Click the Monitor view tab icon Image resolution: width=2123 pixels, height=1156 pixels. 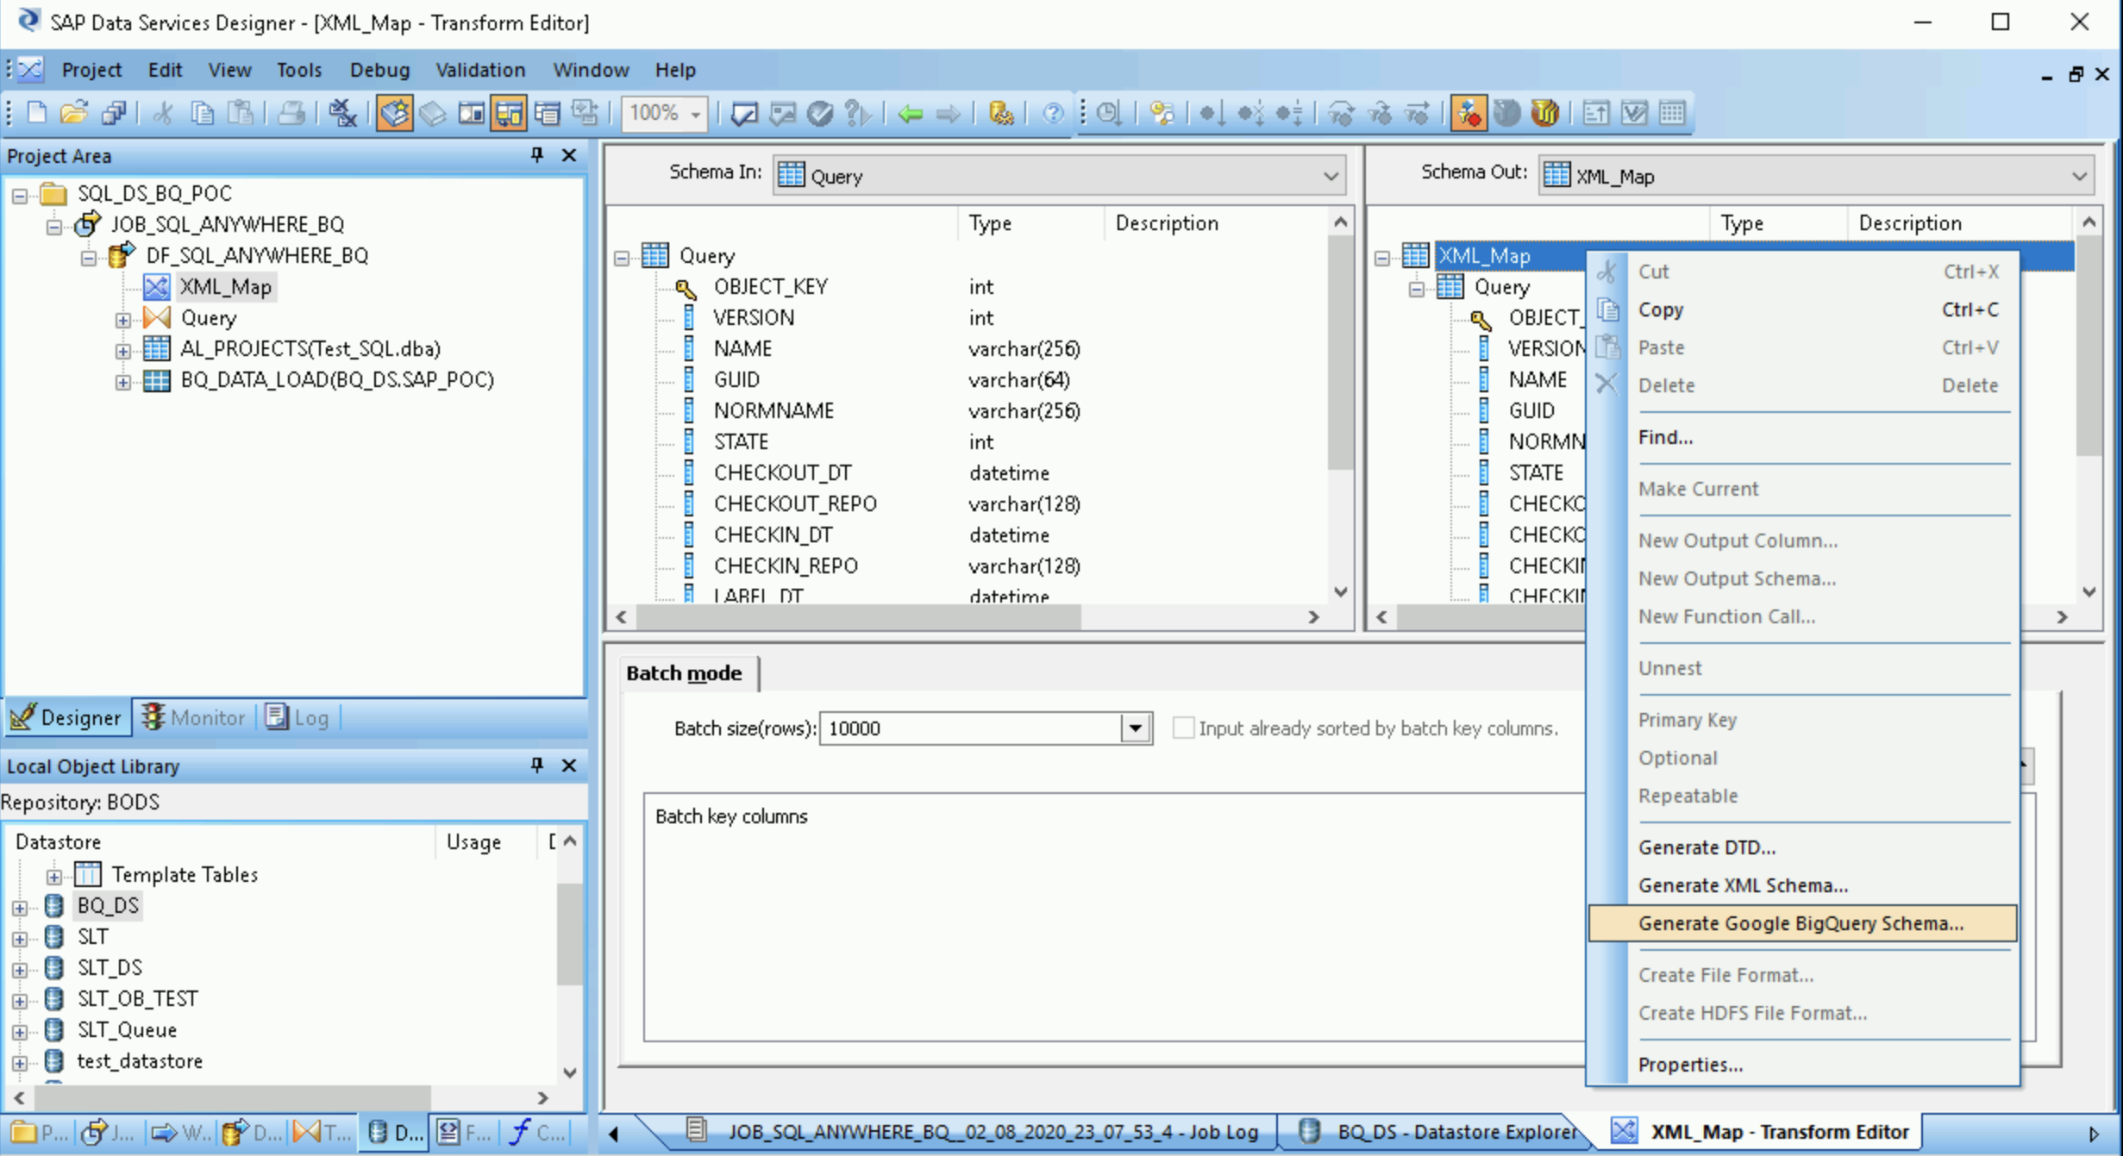pyautogui.click(x=153, y=716)
